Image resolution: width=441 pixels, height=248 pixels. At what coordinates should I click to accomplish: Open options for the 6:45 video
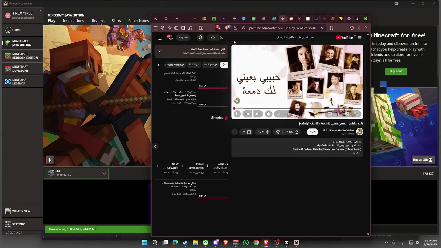[156, 92]
